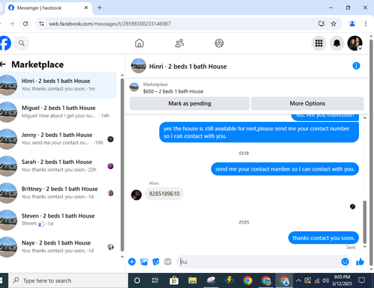Attach a photo with the image icon
Viewport: 374px width, 288px height.
[x=144, y=262]
